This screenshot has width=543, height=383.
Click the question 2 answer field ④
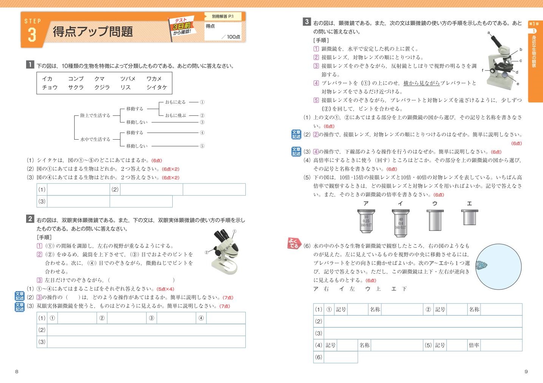pos(226,318)
